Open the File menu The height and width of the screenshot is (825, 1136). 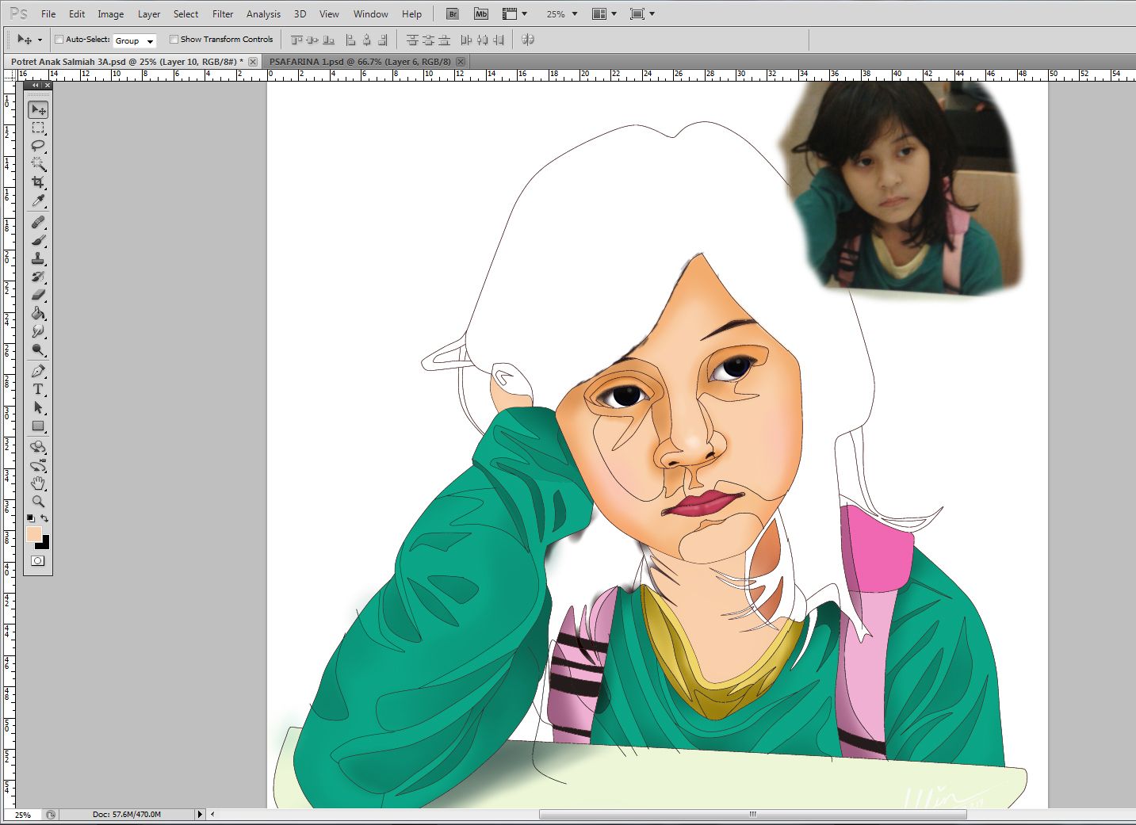[48, 13]
